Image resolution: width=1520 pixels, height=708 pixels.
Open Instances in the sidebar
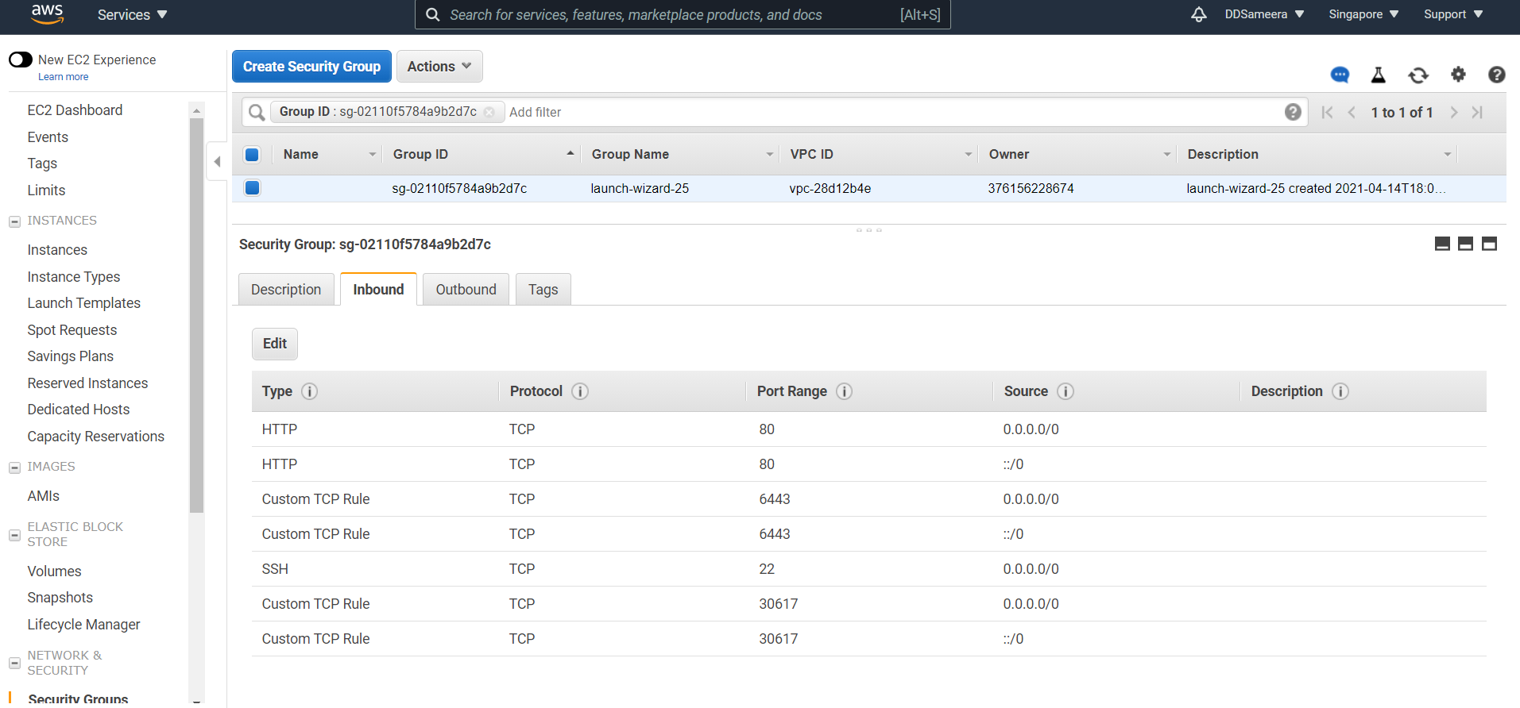coord(57,250)
